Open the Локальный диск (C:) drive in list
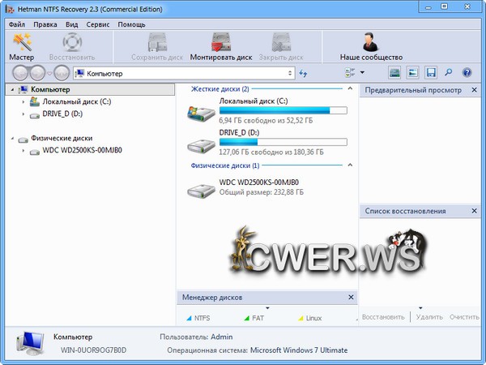 (199, 112)
